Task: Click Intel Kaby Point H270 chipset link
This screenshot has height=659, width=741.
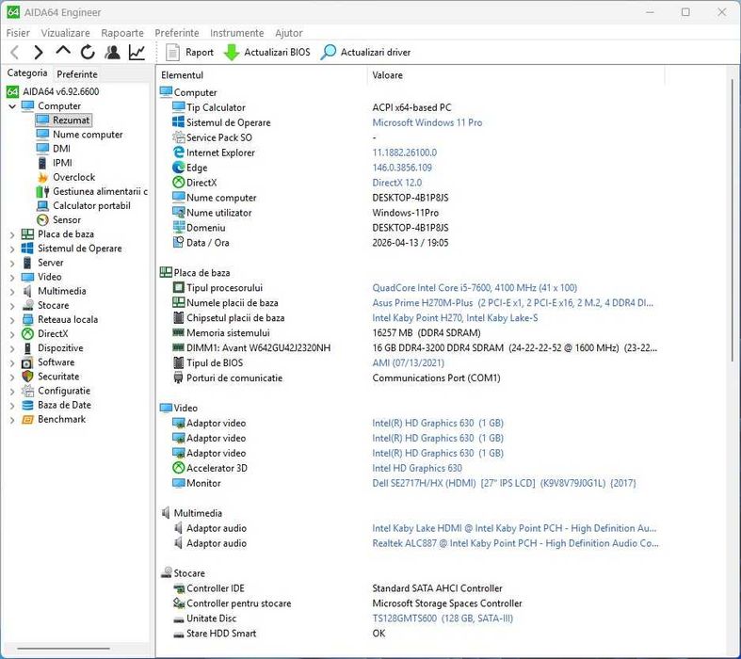Action: [455, 318]
